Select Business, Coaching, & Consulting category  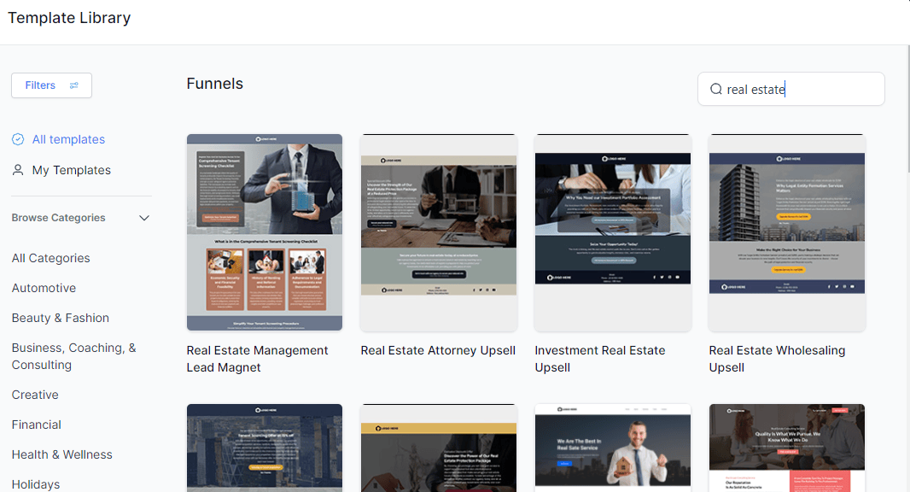coord(73,356)
